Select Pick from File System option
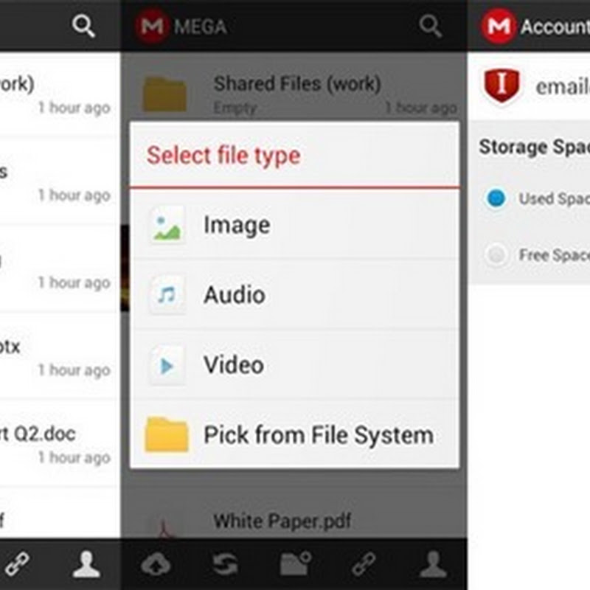This screenshot has height=590, width=590. coord(294,434)
